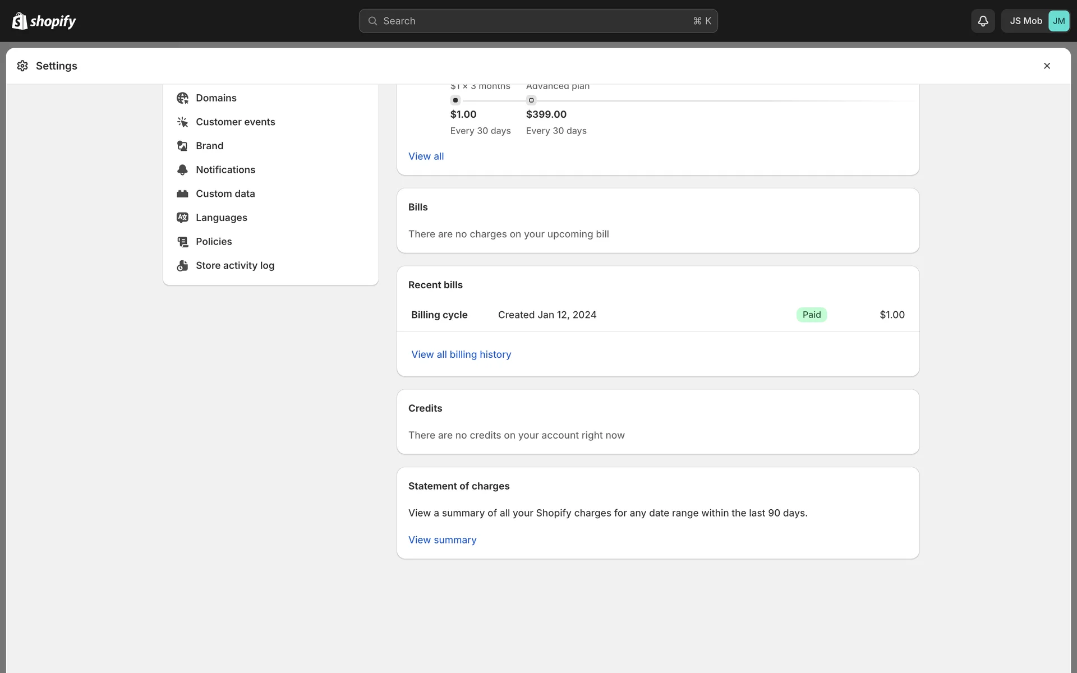Image resolution: width=1077 pixels, height=673 pixels.
Task: Go to the Policies settings section
Action: (x=214, y=242)
